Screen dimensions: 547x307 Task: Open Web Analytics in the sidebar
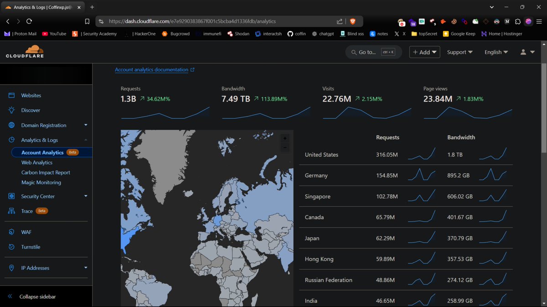(x=37, y=162)
